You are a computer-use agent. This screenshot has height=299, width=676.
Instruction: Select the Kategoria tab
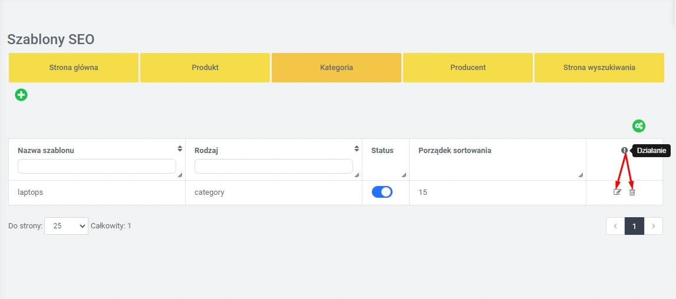pos(337,68)
